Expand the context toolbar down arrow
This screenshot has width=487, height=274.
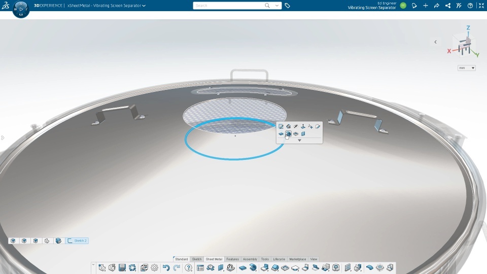pyautogui.click(x=299, y=141)
